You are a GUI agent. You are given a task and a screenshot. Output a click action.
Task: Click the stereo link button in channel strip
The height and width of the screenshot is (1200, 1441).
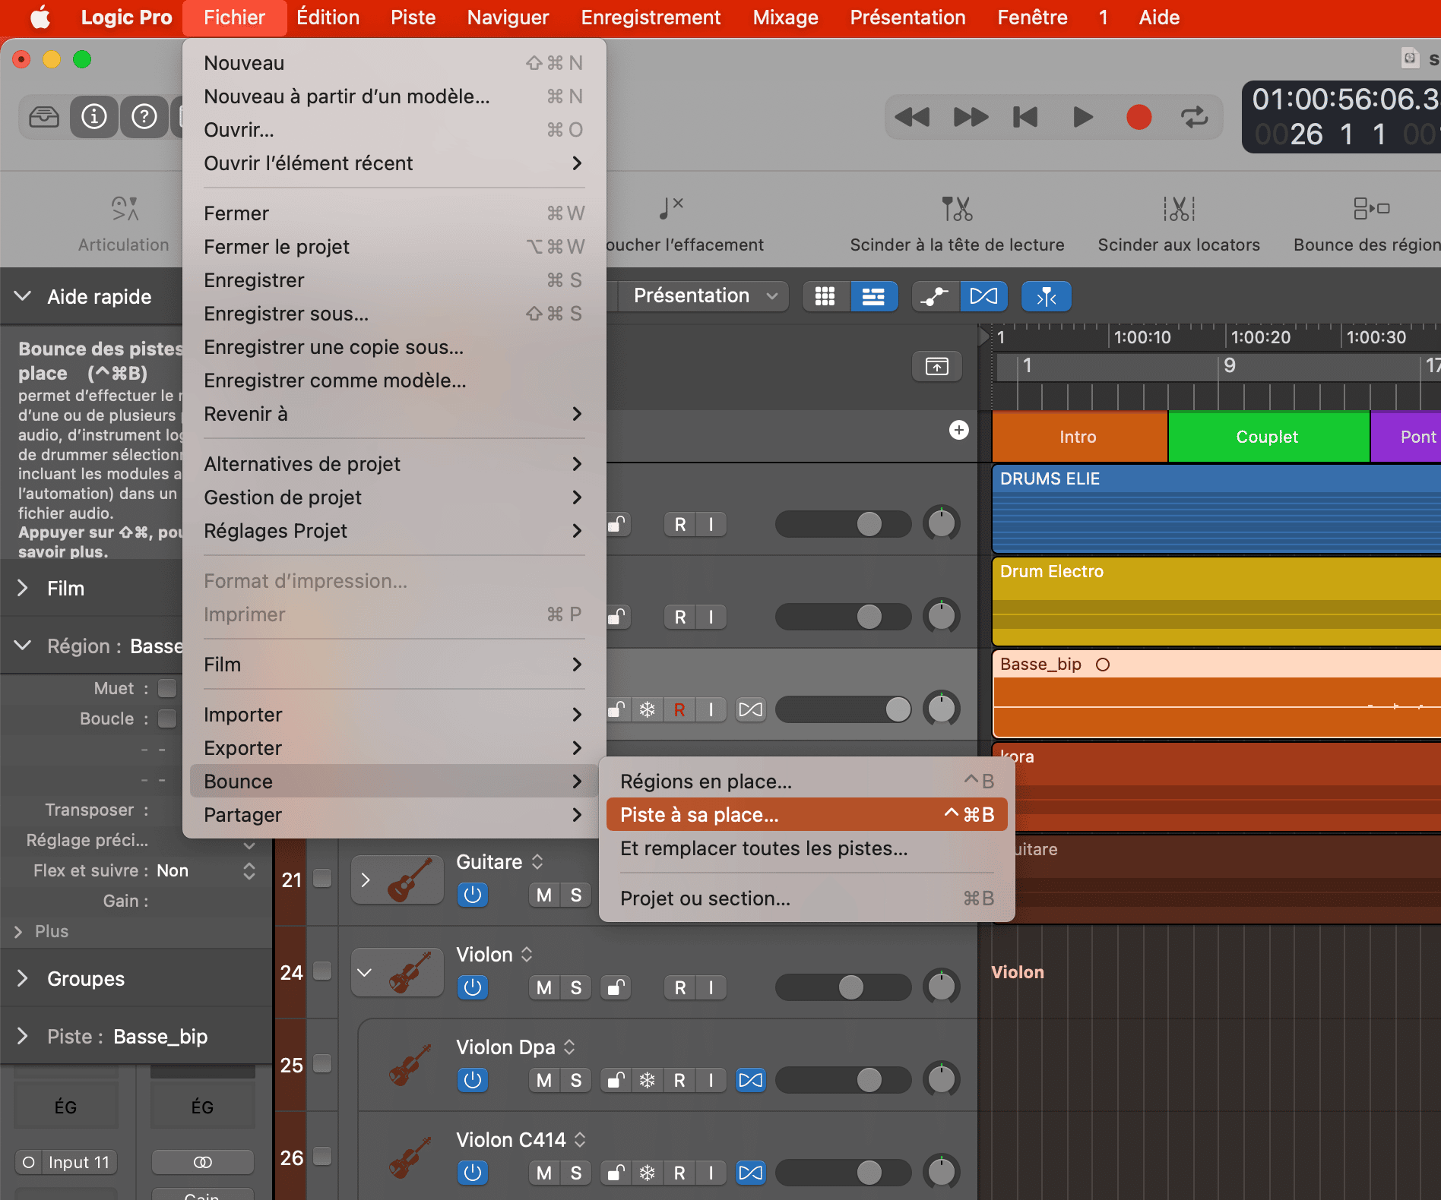pyautogui.click(x=202, y=1162)
